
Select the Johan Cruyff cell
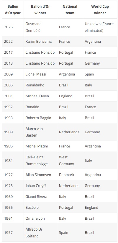click(40, 185)
